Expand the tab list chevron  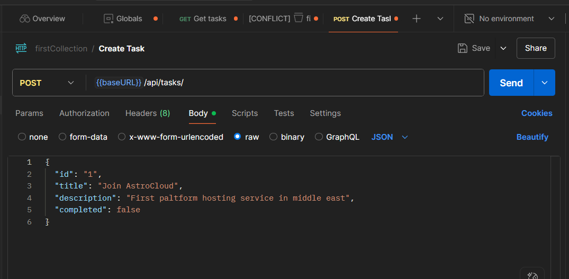(x=440, y=19)
